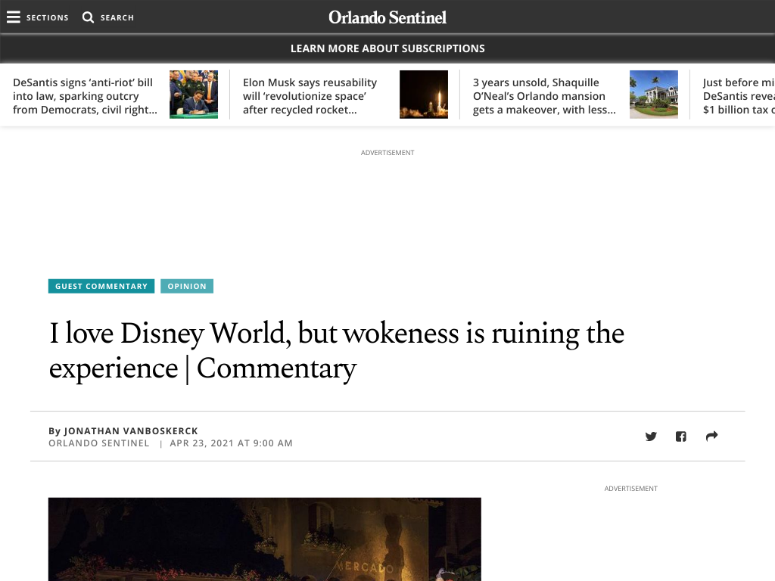775x581 pixels.
Task: Click the Orlando mansion thumbnail
Action: pyautogui.click(x=654, y=95)
